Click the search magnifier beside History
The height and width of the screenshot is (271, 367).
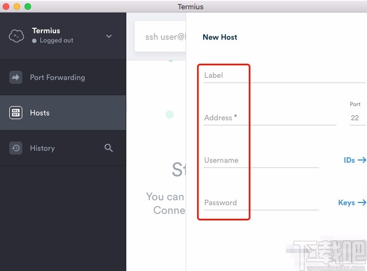[108, 148]
